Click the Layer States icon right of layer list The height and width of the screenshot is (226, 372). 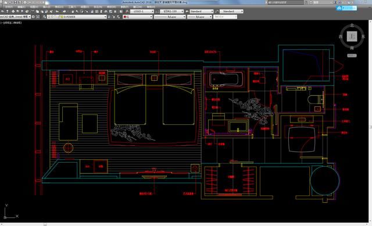tap(119, 17)
